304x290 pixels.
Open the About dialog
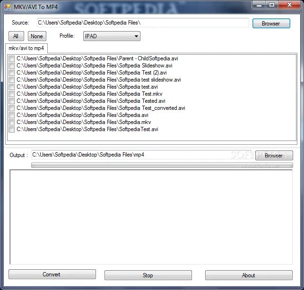(249, 275)
